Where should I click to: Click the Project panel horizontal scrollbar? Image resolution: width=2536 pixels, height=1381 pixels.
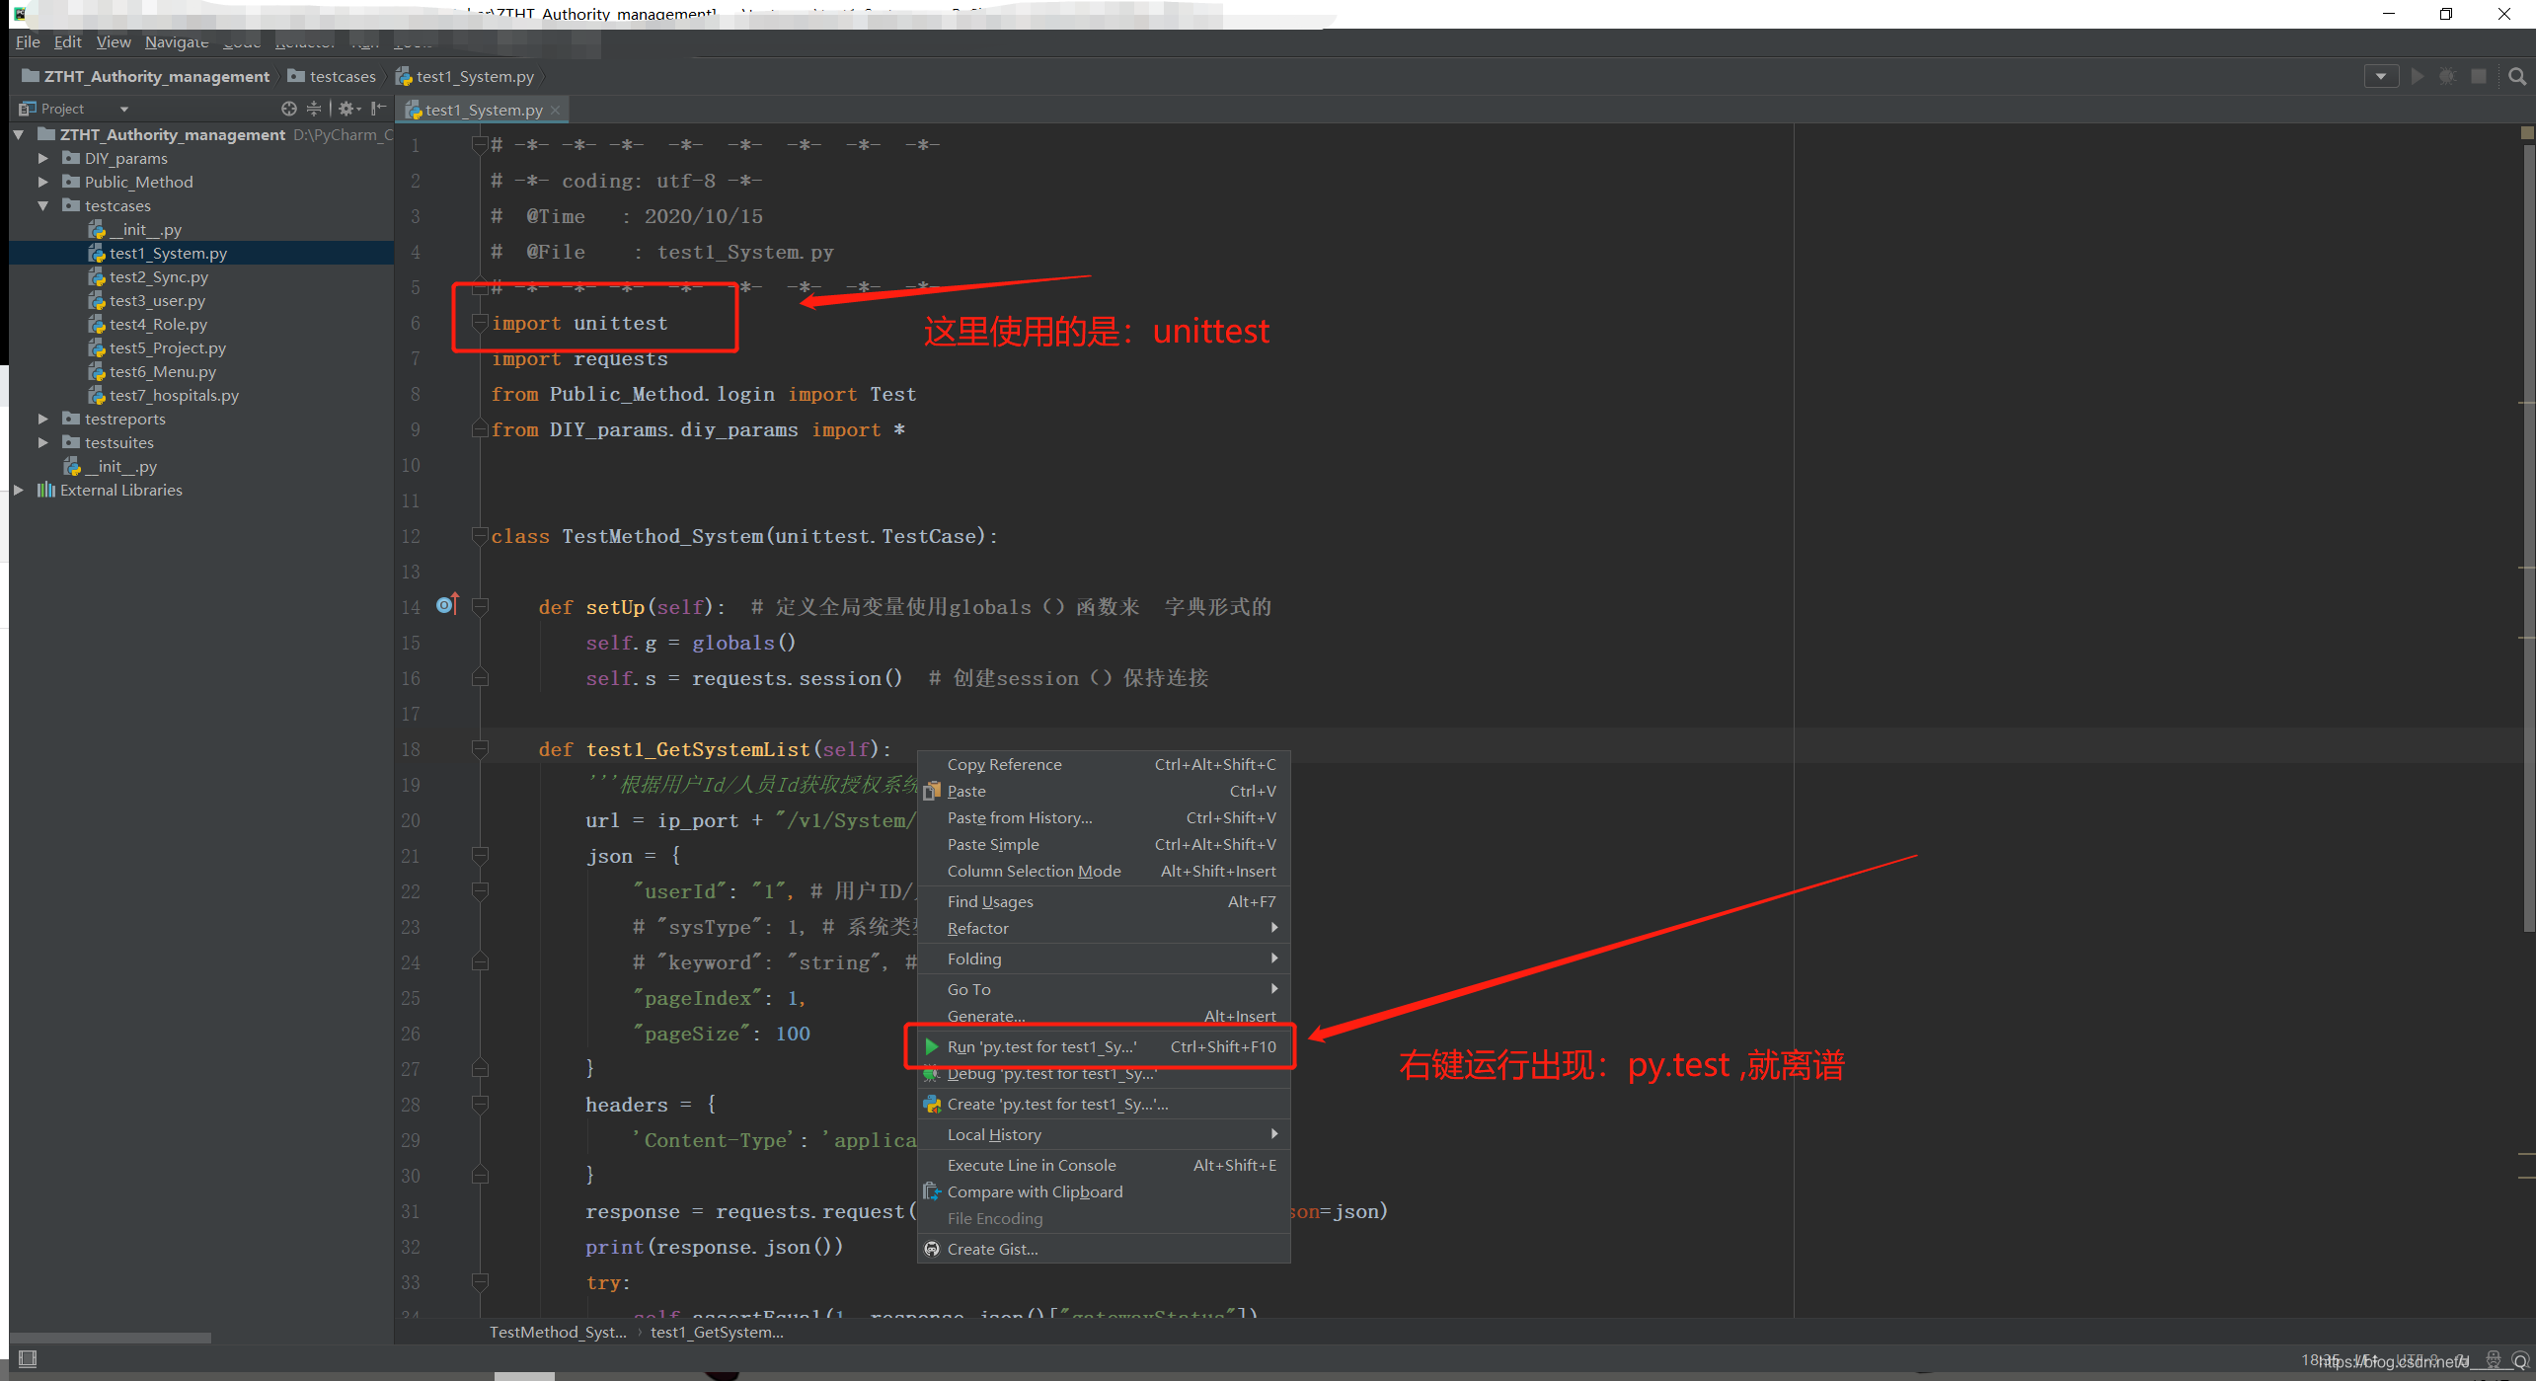point(110,1338)
